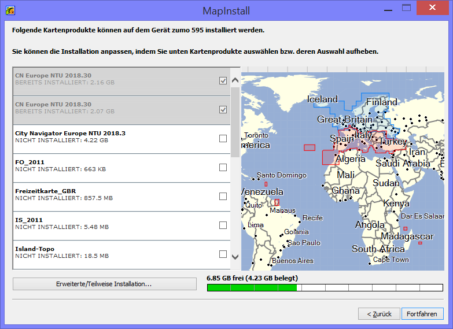The image size is (453, 329).
Task: Click the MapInstall app icon in title bar
Action: 10,10
